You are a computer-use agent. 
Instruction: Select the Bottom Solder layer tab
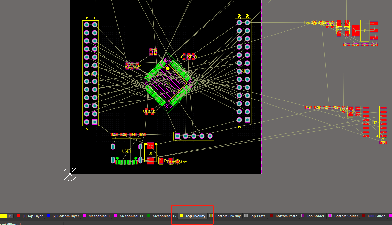point(345,216)
